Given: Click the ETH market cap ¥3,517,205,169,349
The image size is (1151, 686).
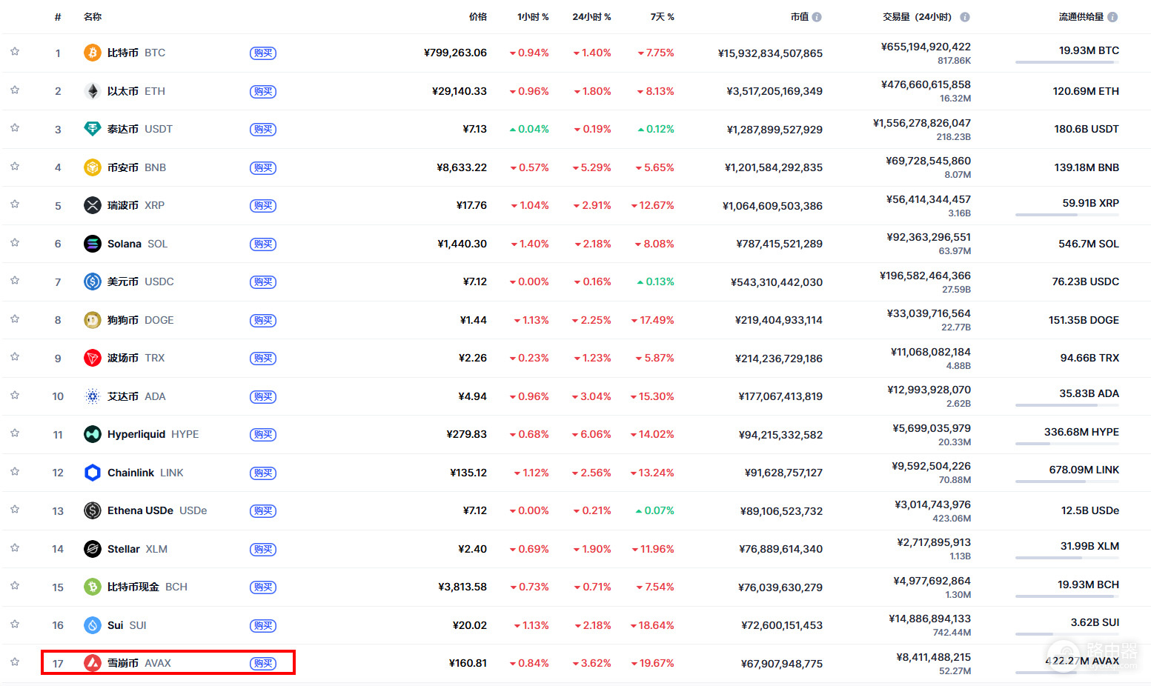Looking at the screenshot, I should point(774,91).
